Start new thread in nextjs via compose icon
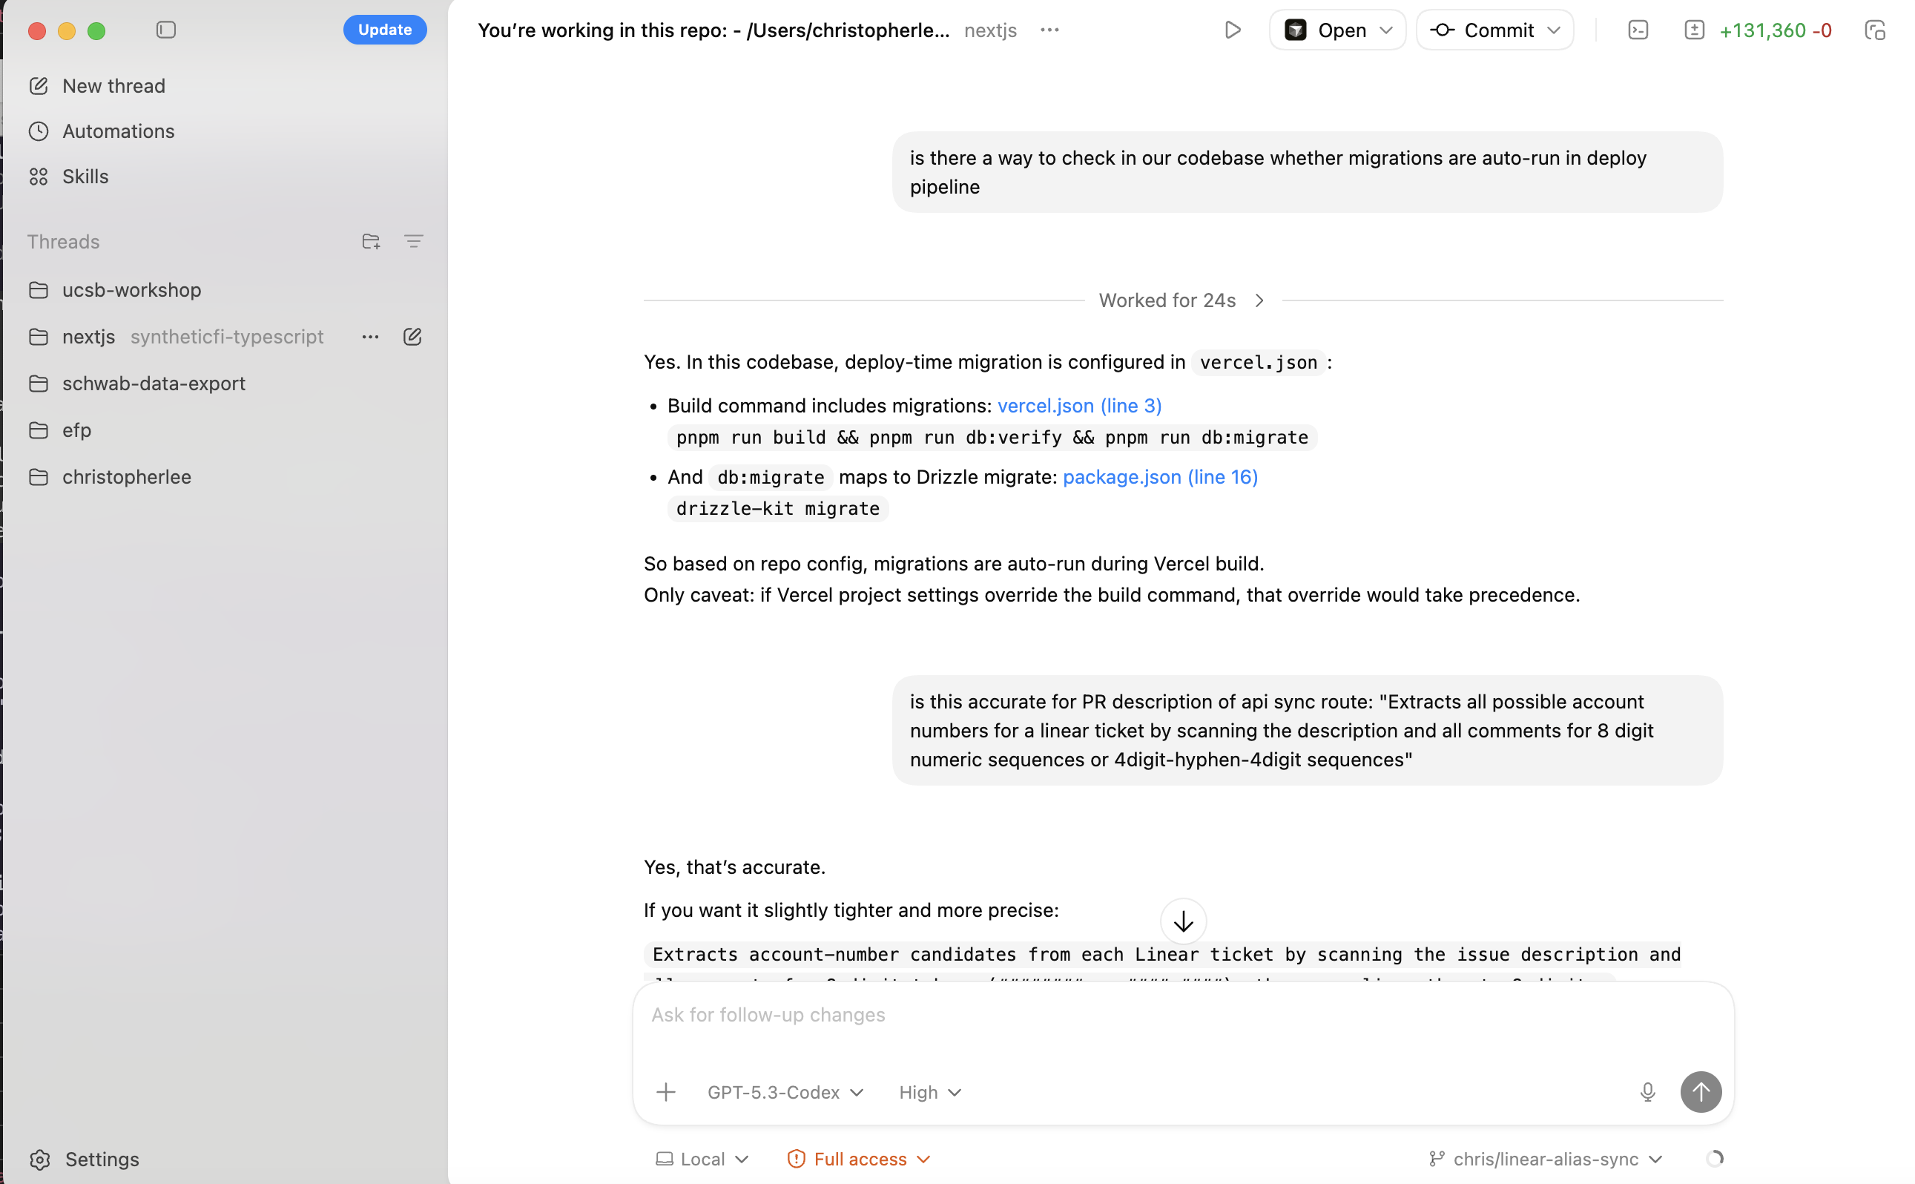The image size is (1915, 1184). pyautogui.click(x=412, y=337)
